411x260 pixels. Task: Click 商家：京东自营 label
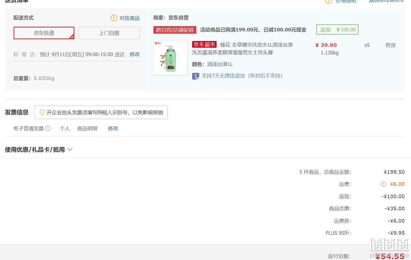(x=171, y=18)
